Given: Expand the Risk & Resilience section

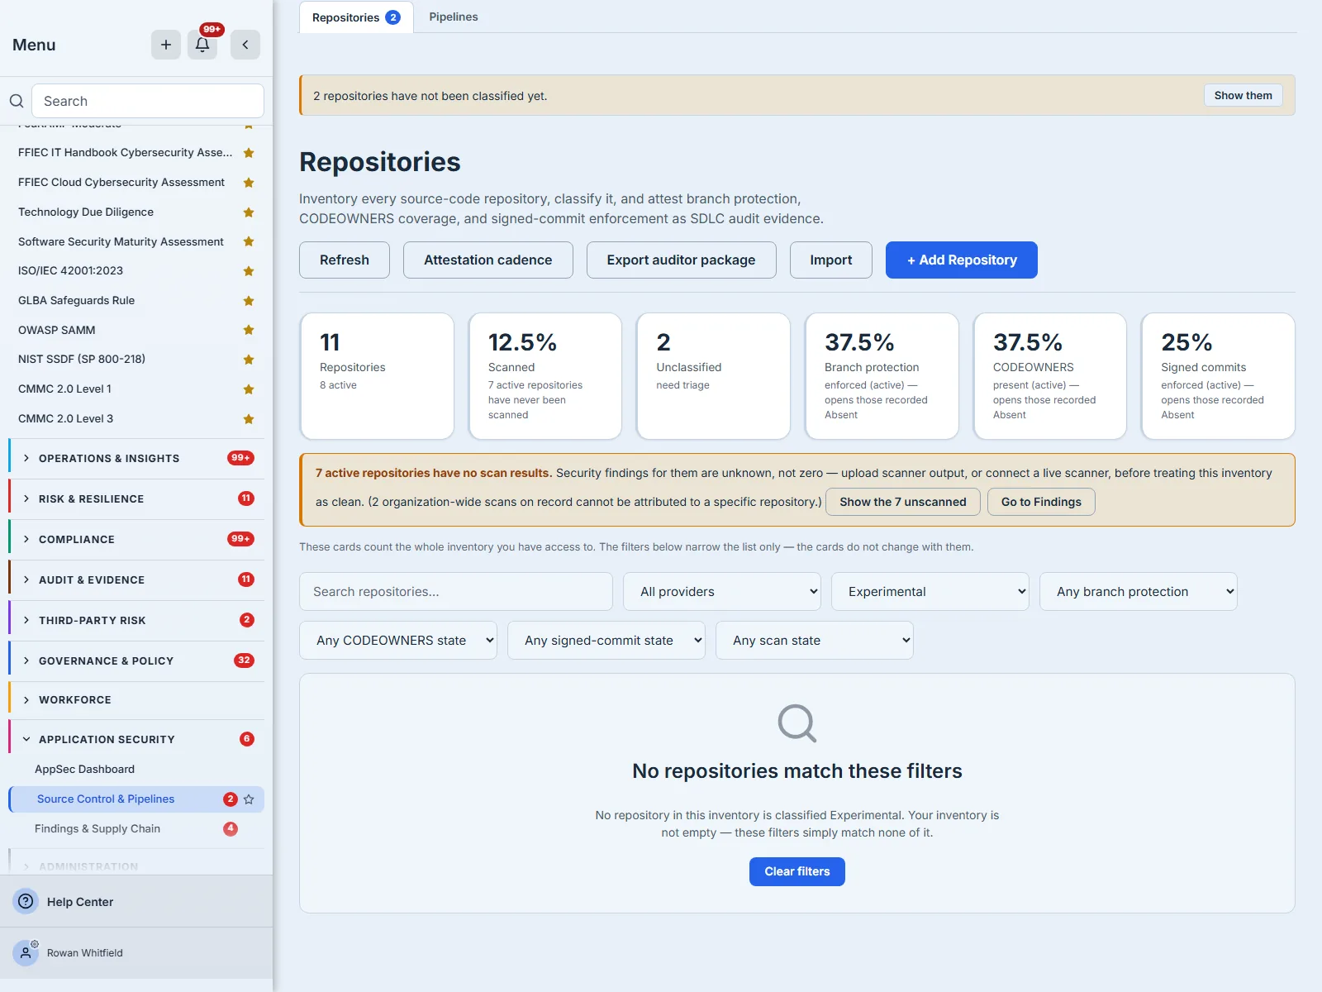Looking at the screenshot, I should point(136,498).
